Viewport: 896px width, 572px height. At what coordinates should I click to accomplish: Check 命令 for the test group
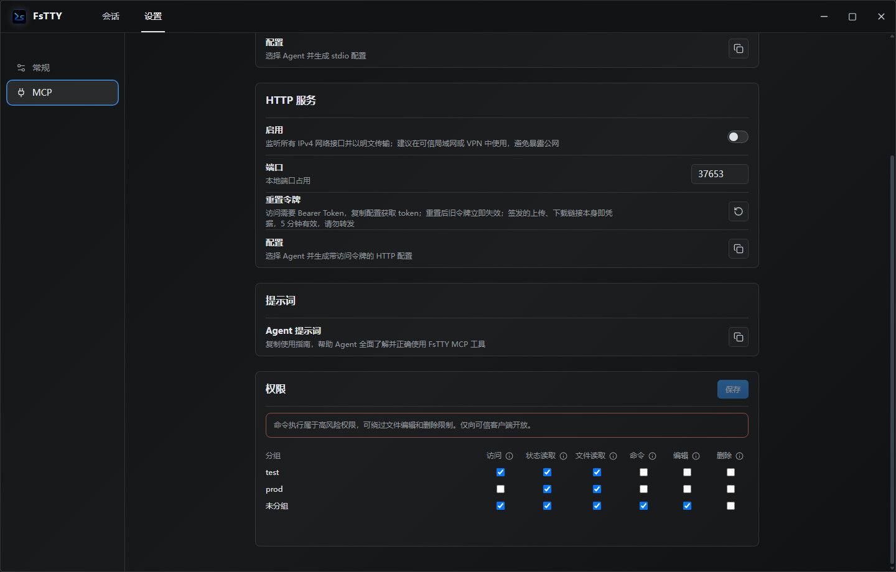coord(644,473)
